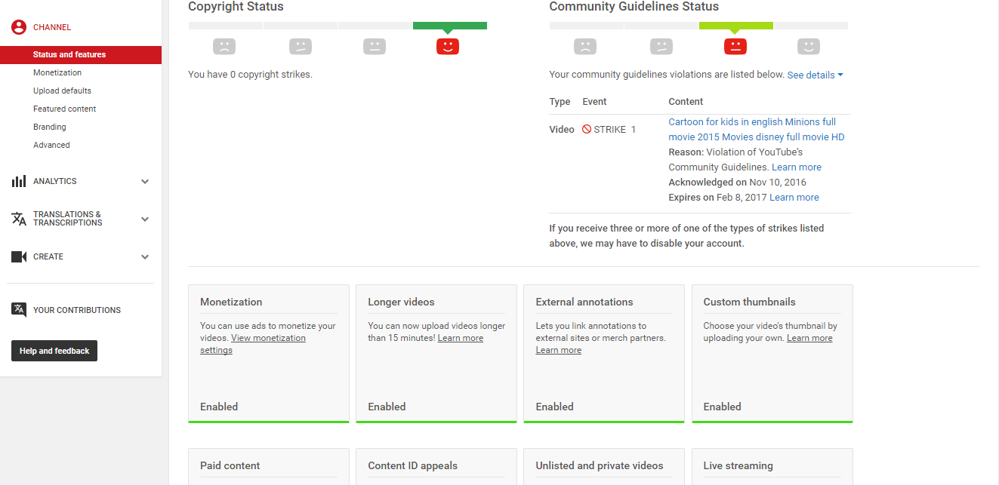999x485 pixels.
Task: Click the red smiley copyright status face
Action: (x=448, y=47)
